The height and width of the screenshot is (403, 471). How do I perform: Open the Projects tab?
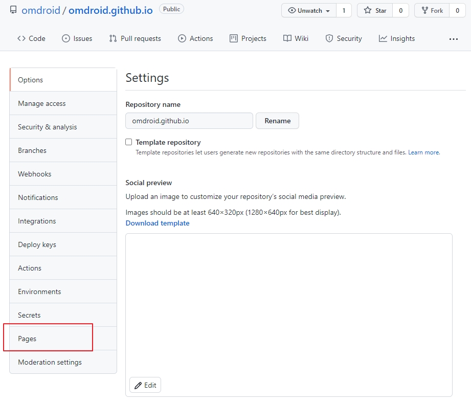point(248,38)
